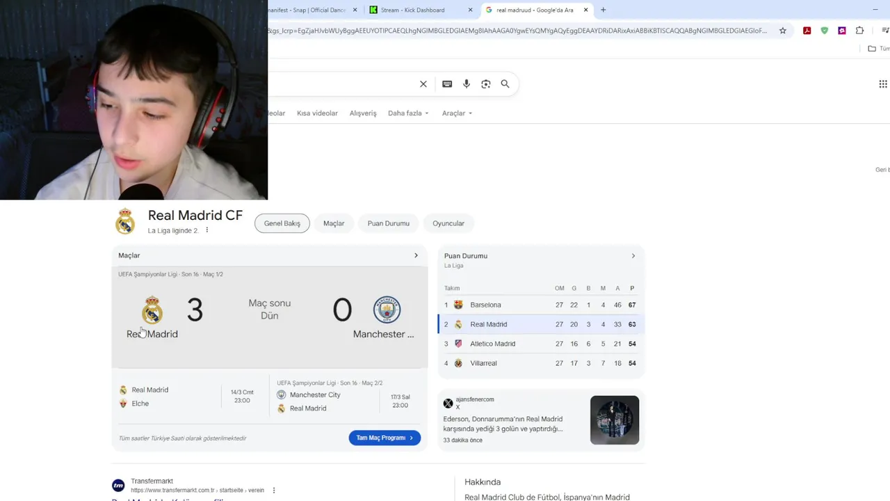Click the browser address bar URL
This screenshot has height=501, width=890.
pos(518,31)
